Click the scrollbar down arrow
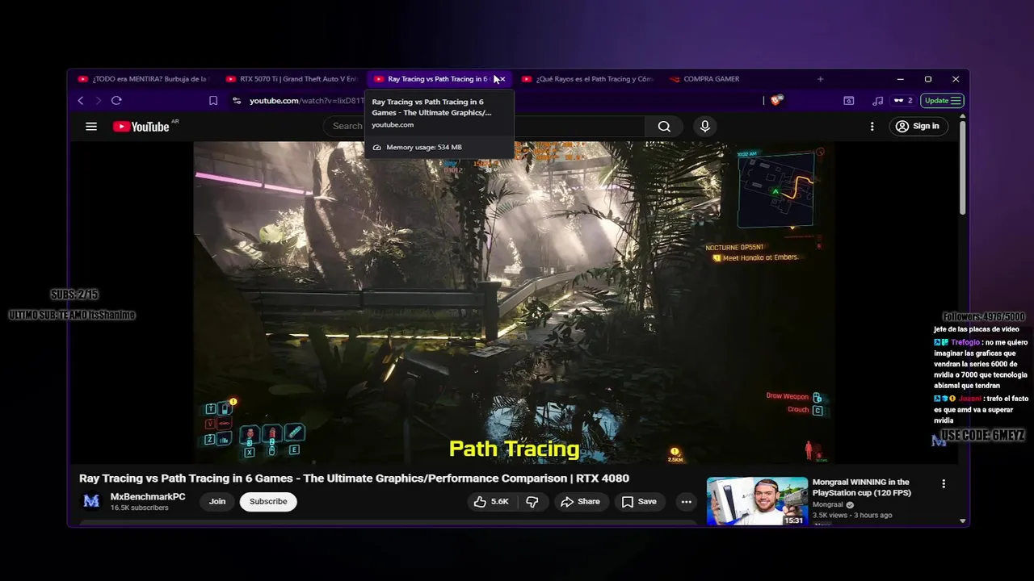 coord(962,521)
